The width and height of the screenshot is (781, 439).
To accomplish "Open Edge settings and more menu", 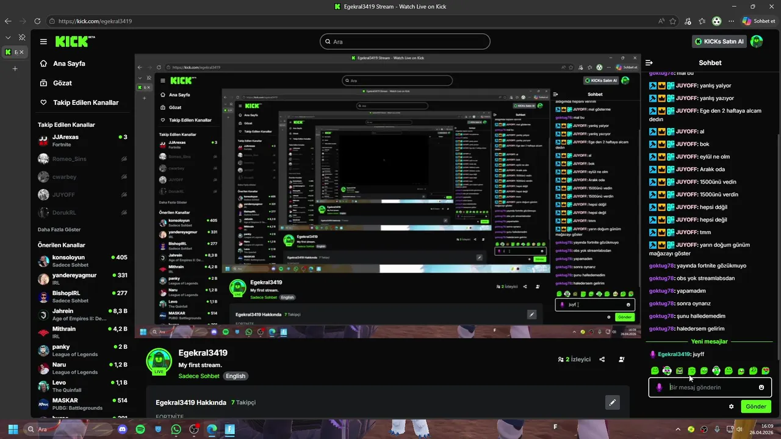I will [731, 21].
